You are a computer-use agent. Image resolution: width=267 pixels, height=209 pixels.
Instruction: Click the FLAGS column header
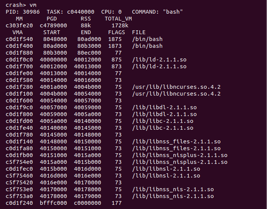point(116,32)
